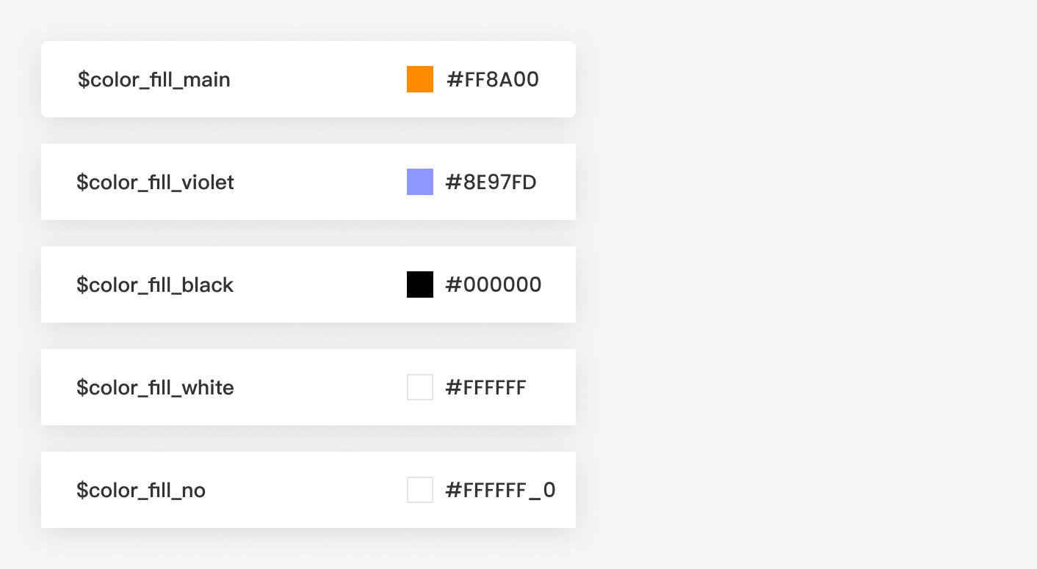Click empty area of the color_fill_white row
This screenshot has width=1037, height=569.
(x=319, y=387)
